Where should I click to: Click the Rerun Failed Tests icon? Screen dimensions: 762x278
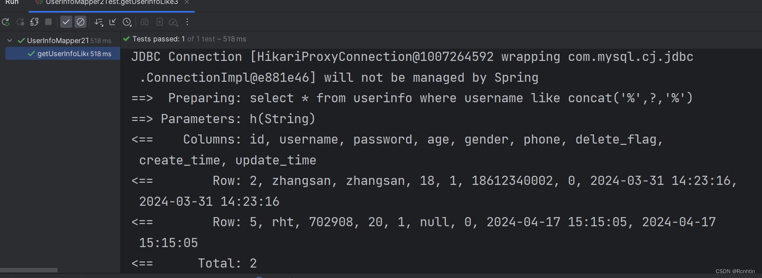tap(20, 22)
